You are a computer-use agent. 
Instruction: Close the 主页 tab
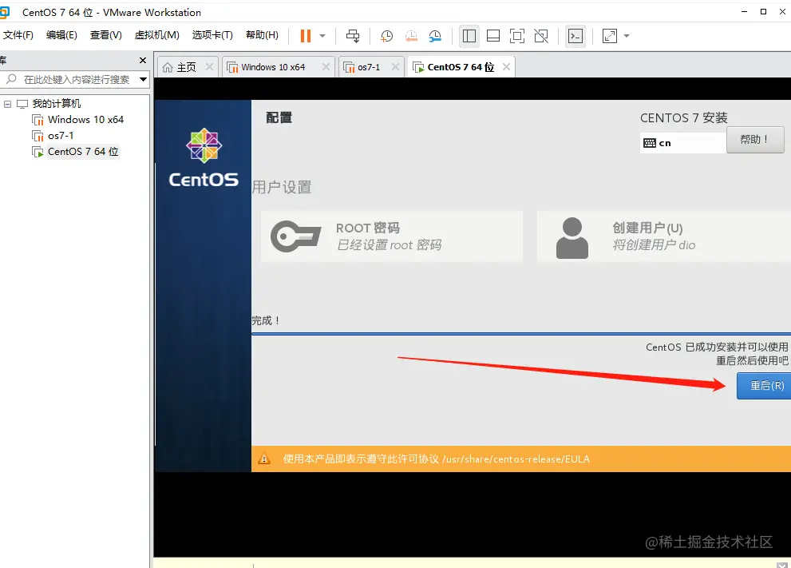pyautogui.click(x=209, y=66)
